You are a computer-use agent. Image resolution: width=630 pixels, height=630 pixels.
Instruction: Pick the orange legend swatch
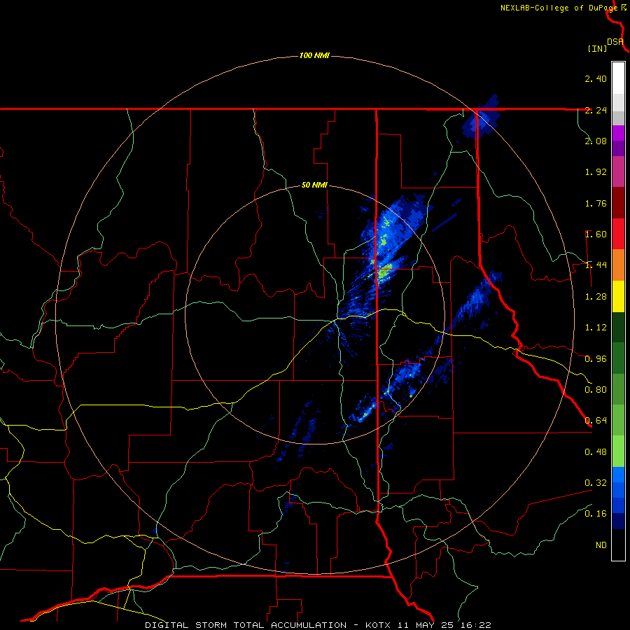(x=618, y=265)
